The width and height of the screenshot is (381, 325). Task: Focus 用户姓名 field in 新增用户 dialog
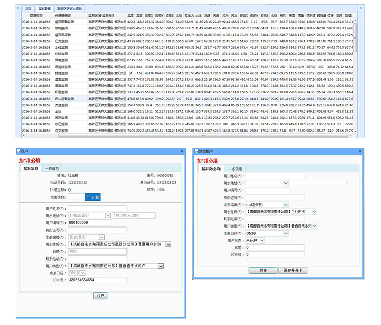coord(275,176)
